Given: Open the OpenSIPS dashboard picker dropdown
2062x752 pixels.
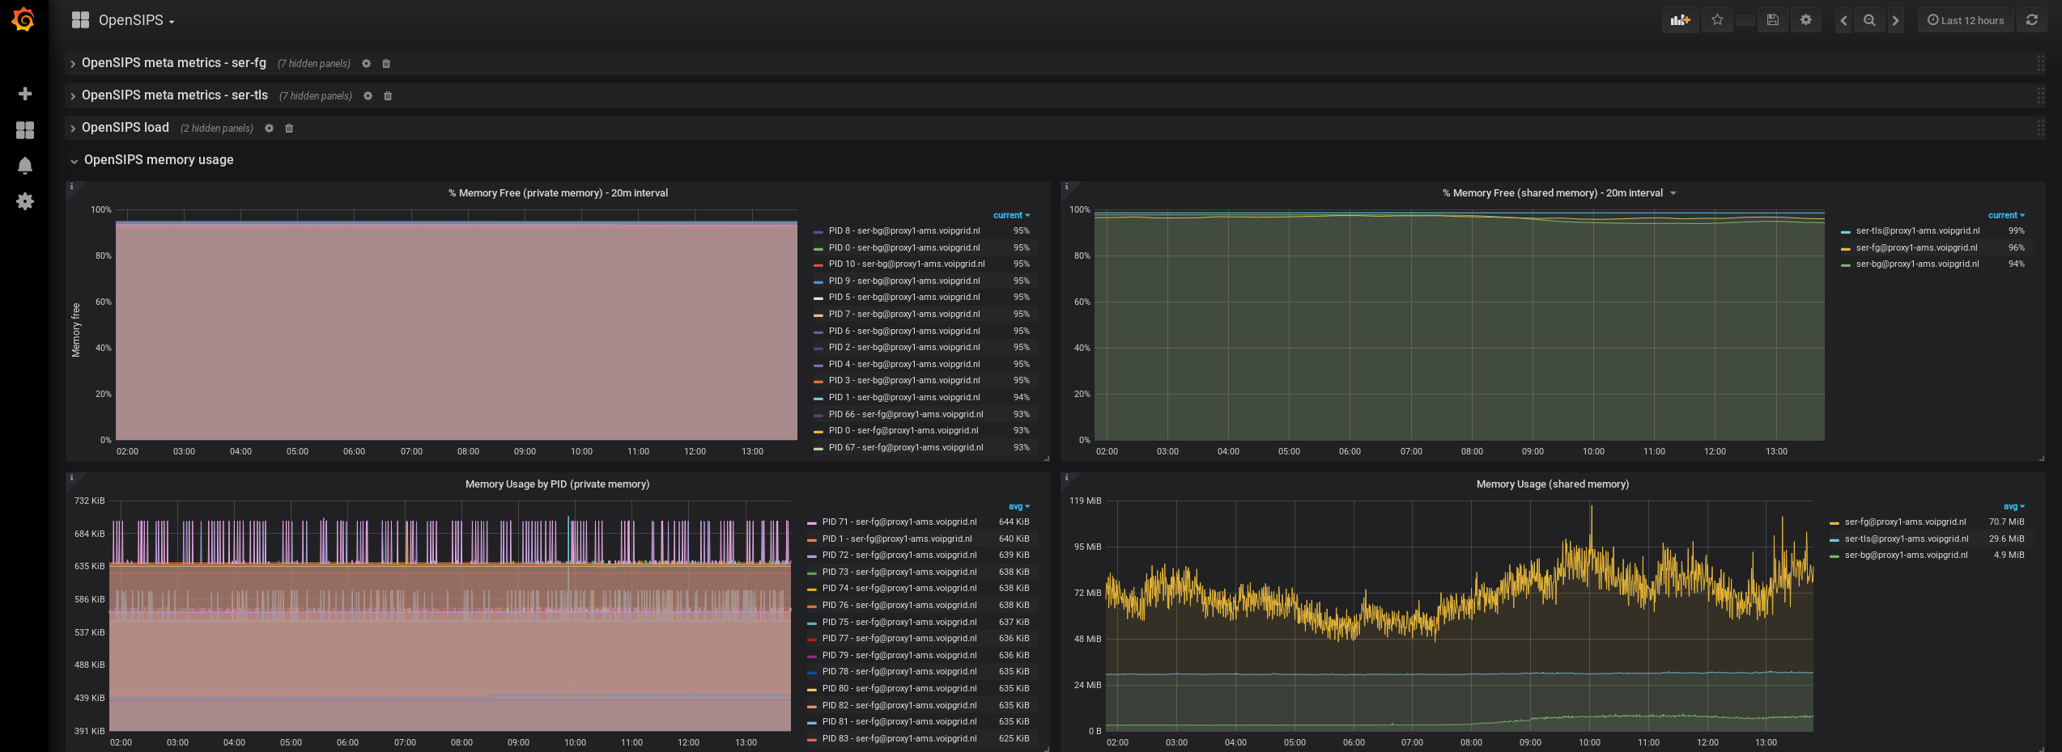Looking at the screenshot, I should [x=135, y=20].
